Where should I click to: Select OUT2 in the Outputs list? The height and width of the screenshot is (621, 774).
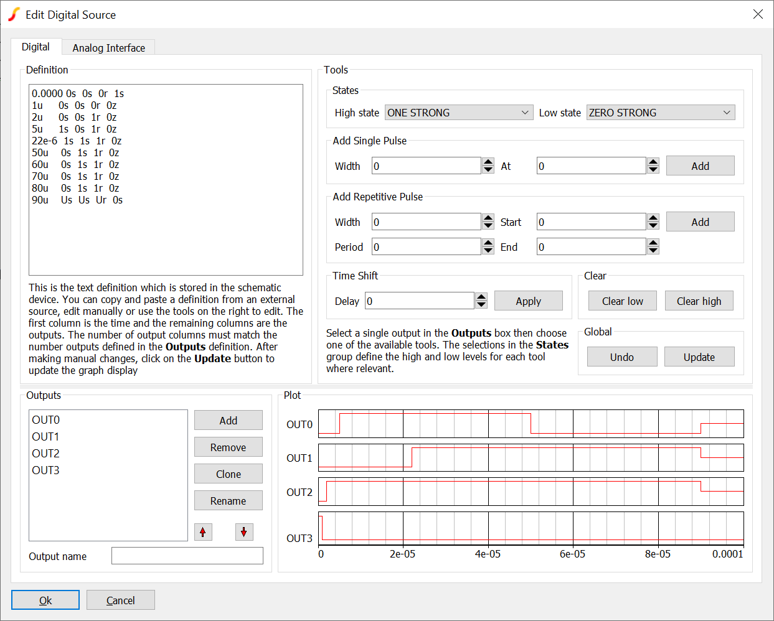(46, 454)
